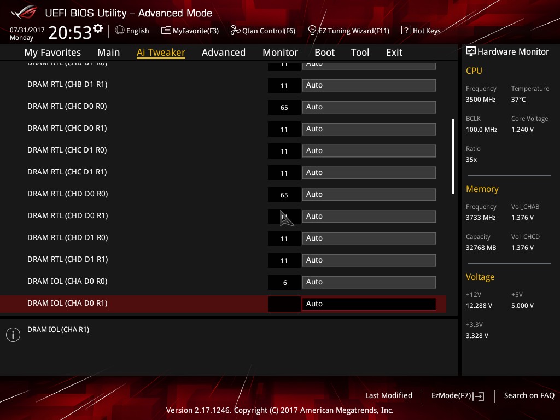This screenshot has width=560, height=420.
Task: Click value 6 for DRAM IOL (CHA D0 R0)
Action: point(284,283)
